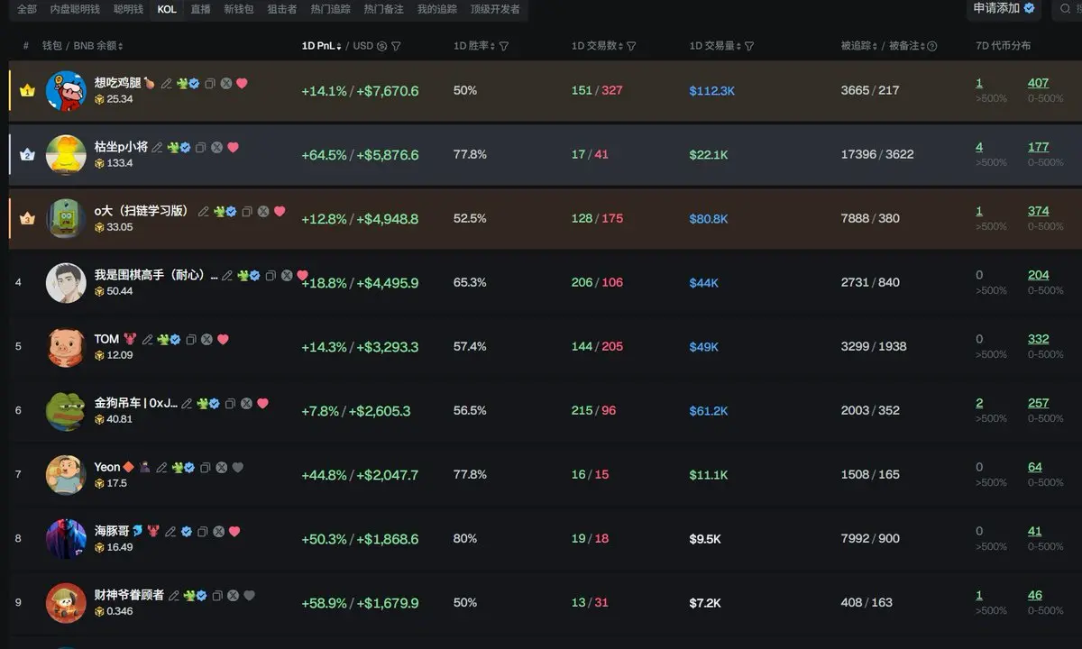
Task: Copy the Yeon wallet address
Action: tap(205, 468)
